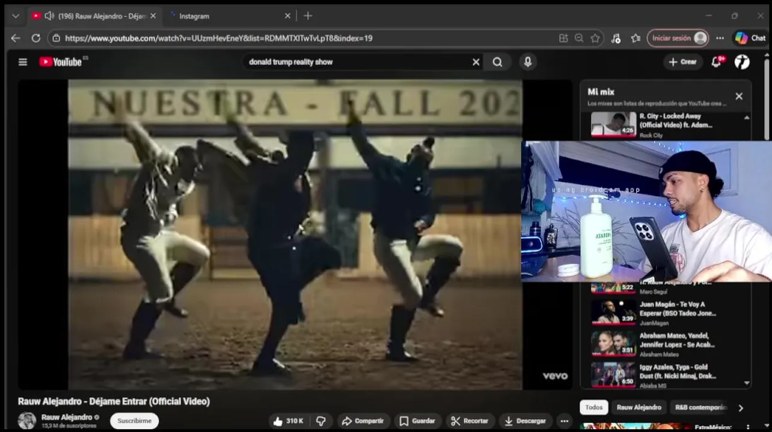This screenshot has height=432, width=772.
Task: Click the Compartir share button
Action: point(363,421)
